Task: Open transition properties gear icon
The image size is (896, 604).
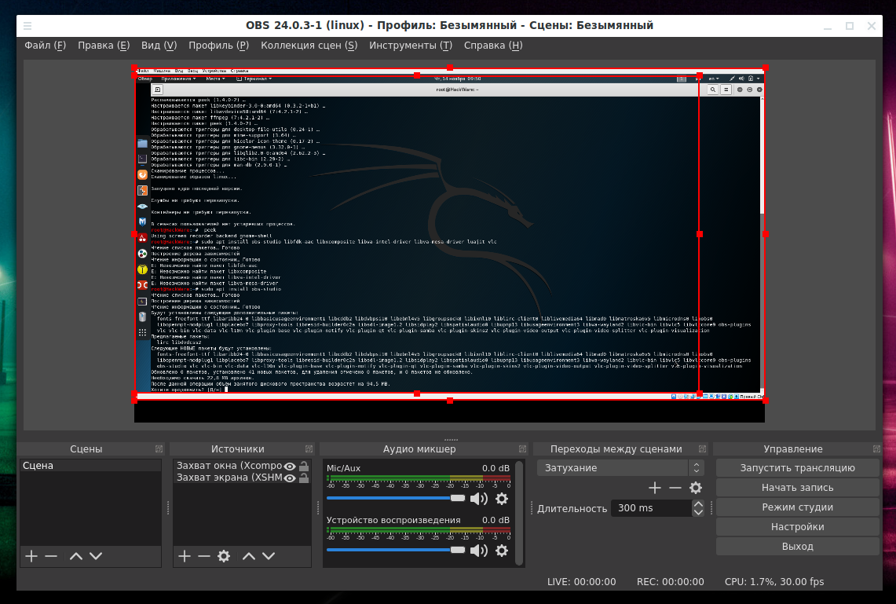Action: pyautogui.click(x=695, y=488)
